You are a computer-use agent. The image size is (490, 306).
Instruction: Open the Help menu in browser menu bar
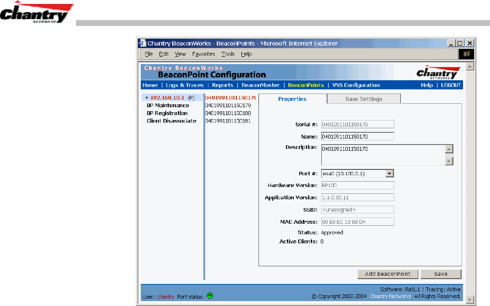246,54
